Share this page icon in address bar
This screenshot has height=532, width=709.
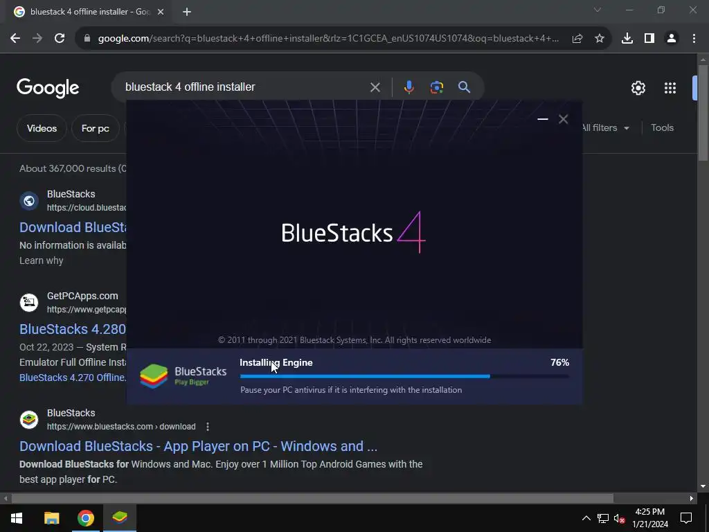[x=577, y=39]
